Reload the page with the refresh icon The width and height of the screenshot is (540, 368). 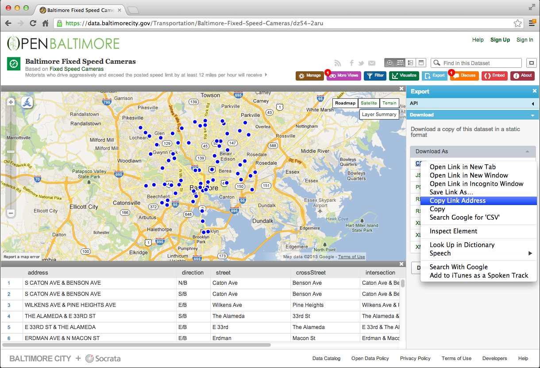pos(33,23)
